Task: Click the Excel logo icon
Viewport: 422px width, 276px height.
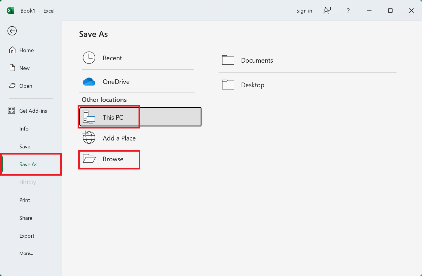Action: tap(11, 11)
